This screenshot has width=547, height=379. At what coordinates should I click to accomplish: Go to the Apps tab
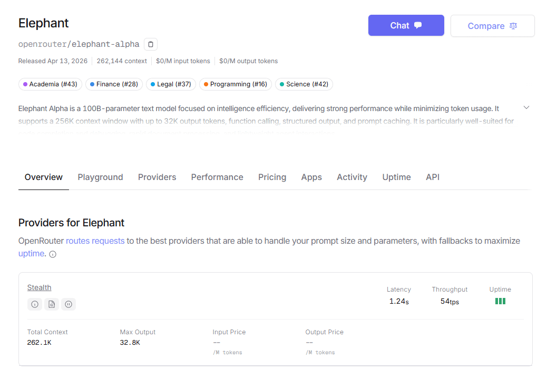[311, 177]
